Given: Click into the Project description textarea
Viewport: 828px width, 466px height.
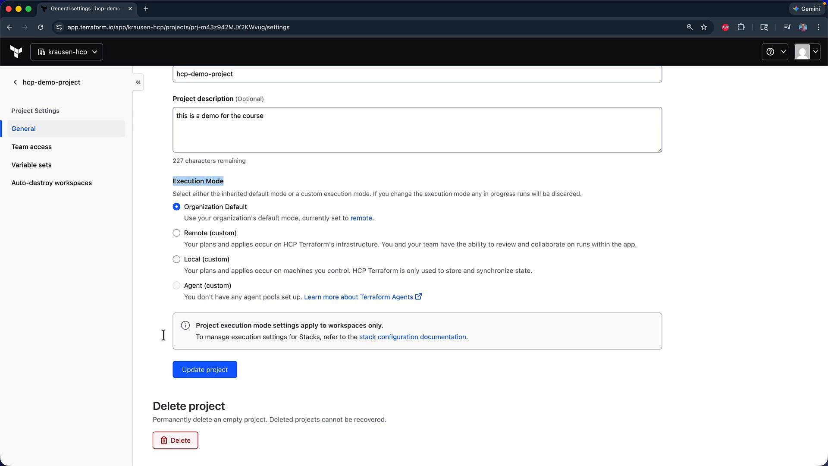Looking at the screenshot, I should [x=417, y=130].
